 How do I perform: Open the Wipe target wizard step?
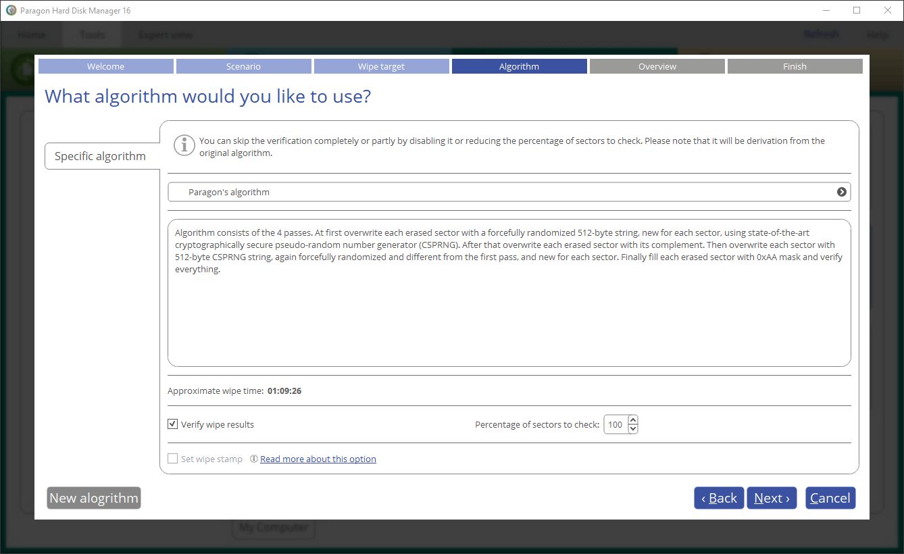click(381, 66)
